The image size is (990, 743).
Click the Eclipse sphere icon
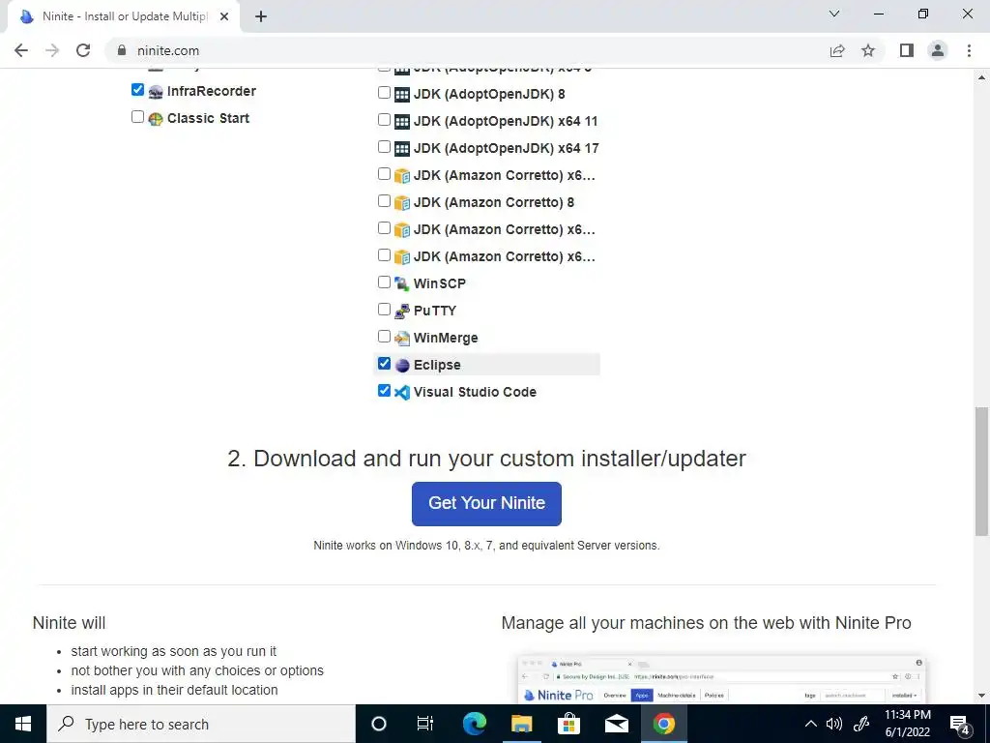click(402, 365)
